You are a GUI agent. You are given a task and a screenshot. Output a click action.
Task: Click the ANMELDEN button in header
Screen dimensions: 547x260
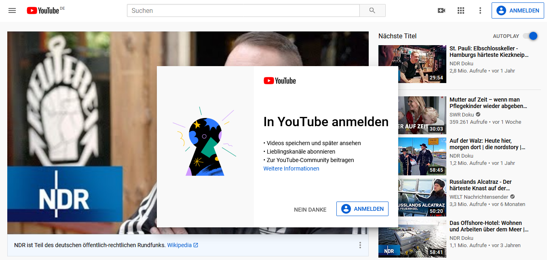click(517, 10)
